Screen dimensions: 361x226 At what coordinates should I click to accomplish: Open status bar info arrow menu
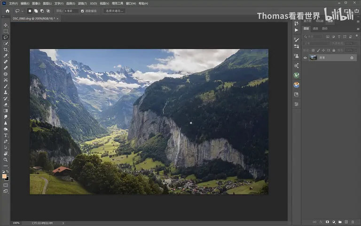63,223
